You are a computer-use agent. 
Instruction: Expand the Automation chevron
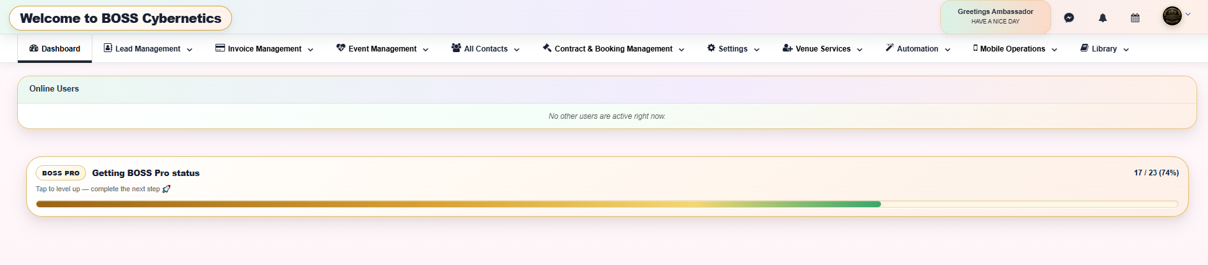[948, 50]
